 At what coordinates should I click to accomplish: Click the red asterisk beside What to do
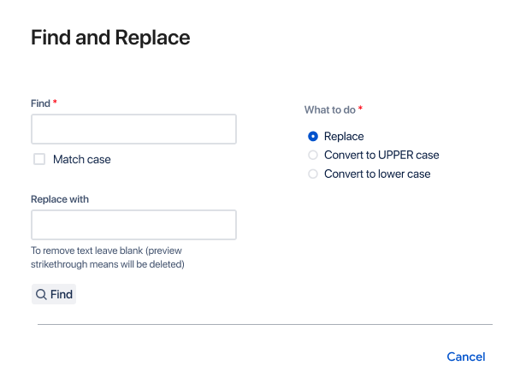tap(360, 109)
